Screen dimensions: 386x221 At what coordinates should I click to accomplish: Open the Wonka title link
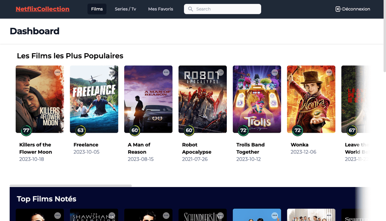point(299,145)
